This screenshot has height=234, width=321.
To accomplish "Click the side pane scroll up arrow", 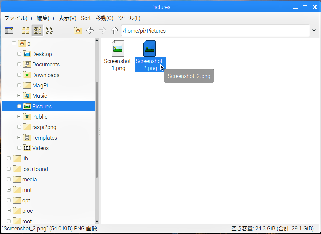I will click(97, 40).
